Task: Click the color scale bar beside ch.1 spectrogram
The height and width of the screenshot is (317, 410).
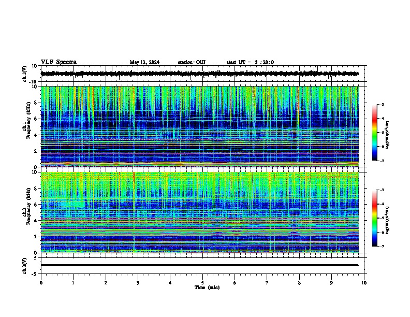Action: tap(375, 133)
